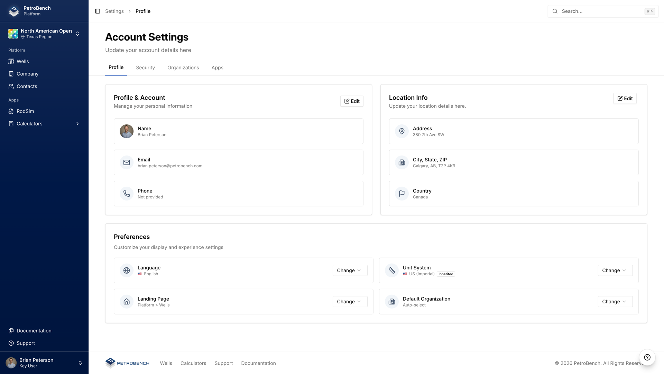Open the floating help question mark button
Screen dimensions: 664x374
click(647, 357)
